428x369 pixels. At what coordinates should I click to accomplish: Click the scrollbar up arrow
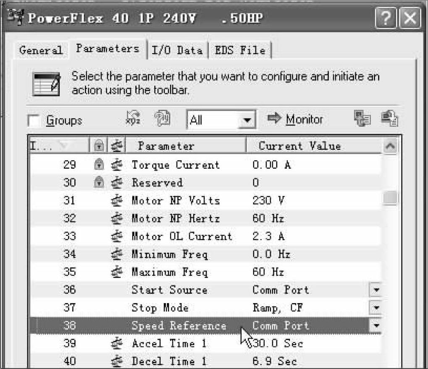[390, 146]
